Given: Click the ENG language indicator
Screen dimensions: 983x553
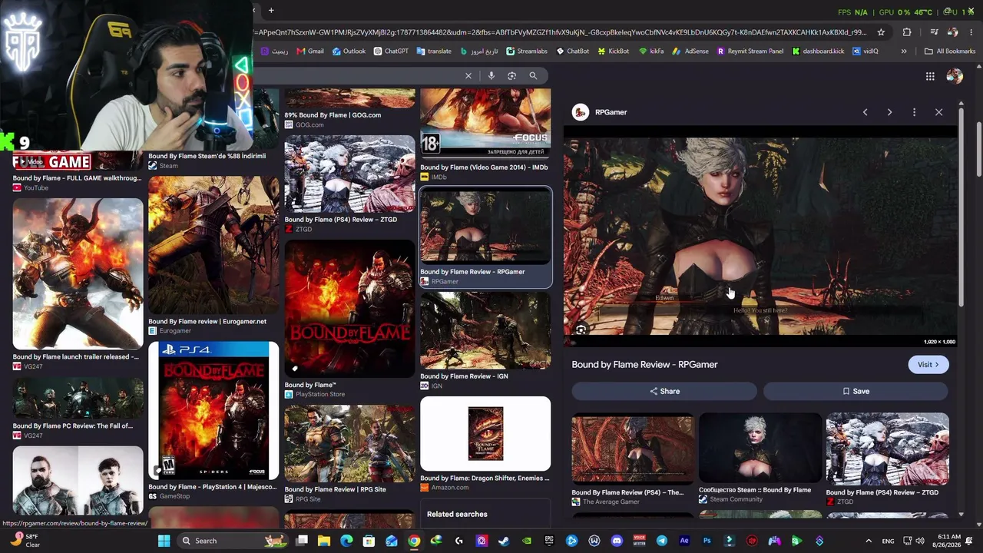Looking at the screenshot, I should [x=889, y=541].
